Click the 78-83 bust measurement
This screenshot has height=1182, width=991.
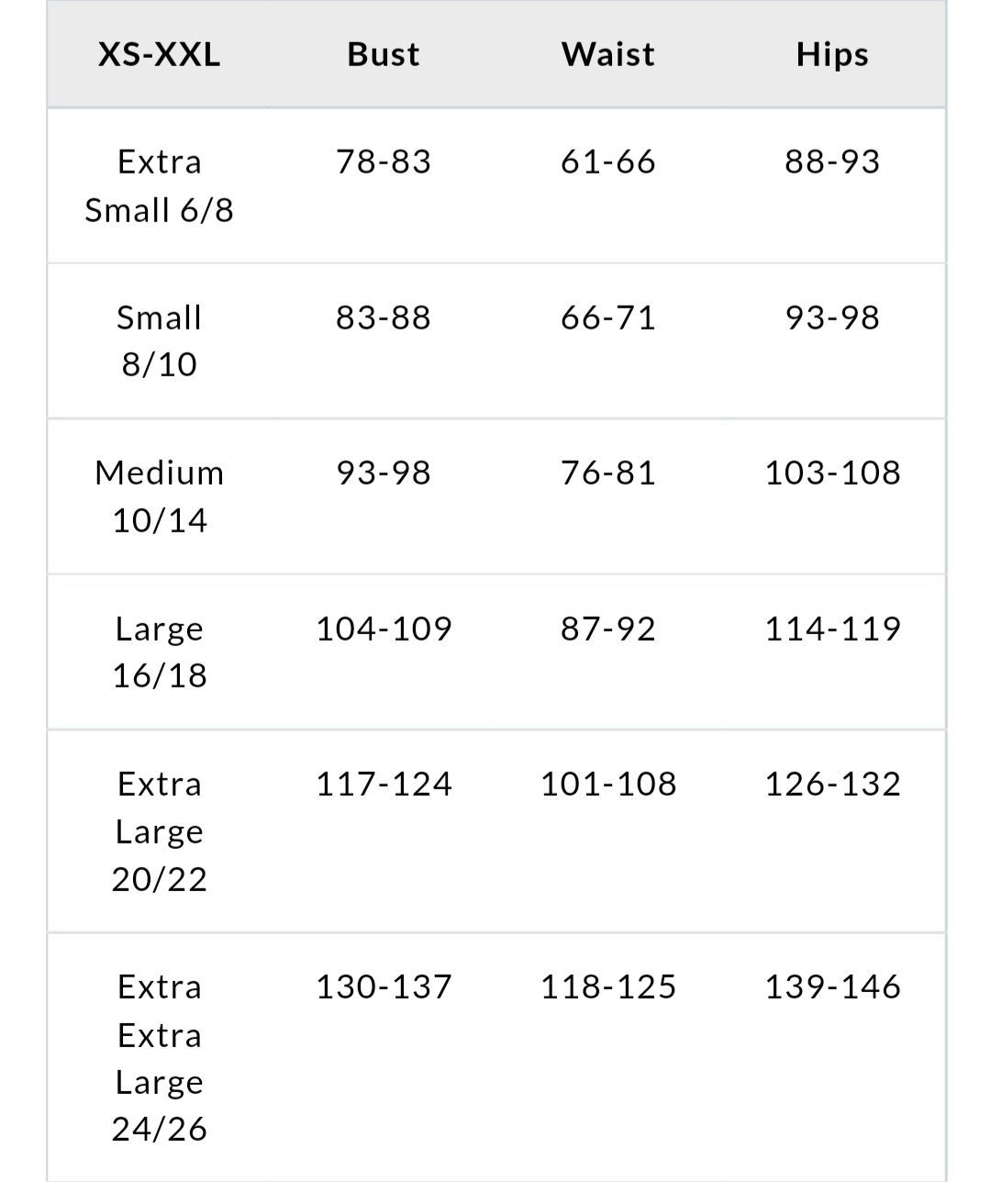click(x=384, y=162)
